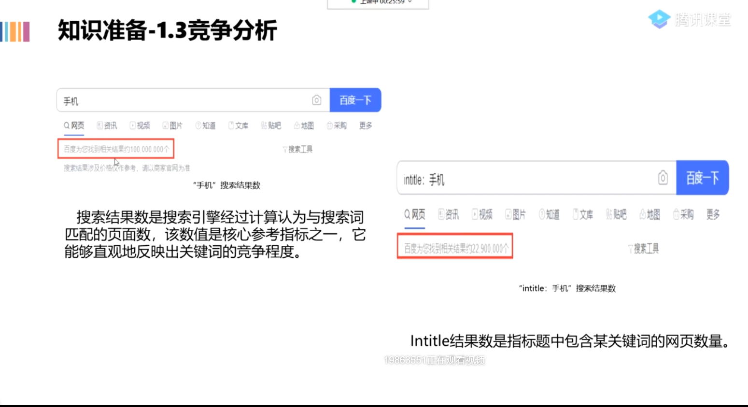The width and height of the screenshot is (748, 407).
Task: Click the camera icon in the intitle: 手机 search box
Action: [663, 178]
